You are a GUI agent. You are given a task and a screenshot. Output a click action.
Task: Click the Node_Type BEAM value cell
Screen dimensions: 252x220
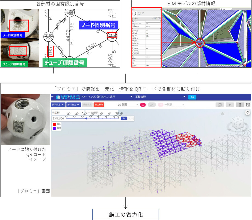153,37
